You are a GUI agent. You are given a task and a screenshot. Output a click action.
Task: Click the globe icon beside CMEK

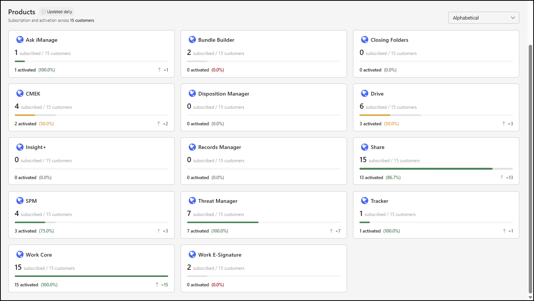(20, 93)
